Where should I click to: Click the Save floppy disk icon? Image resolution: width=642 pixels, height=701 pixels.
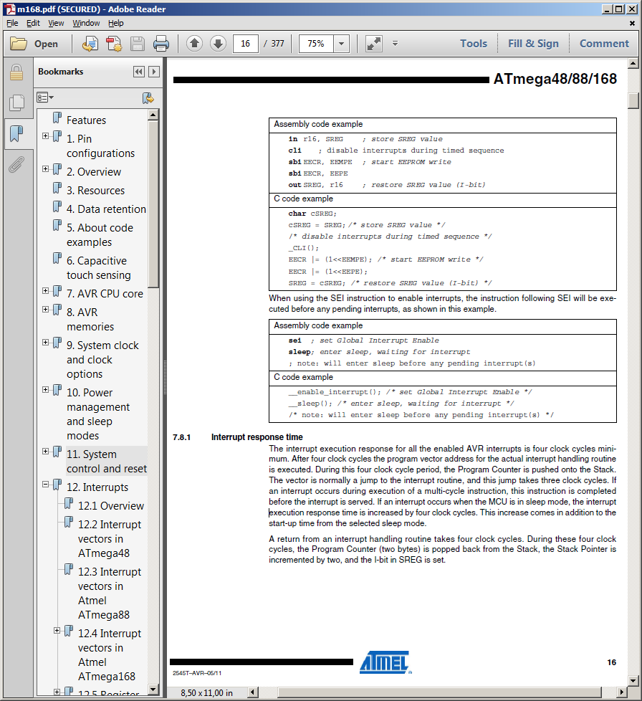pos(137,44)
